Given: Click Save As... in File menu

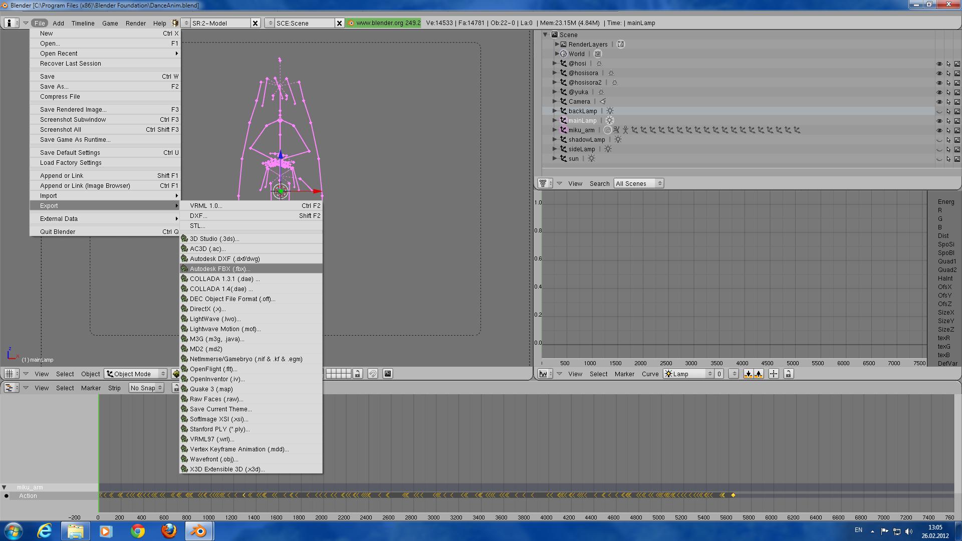Looking at the screenshot, I should (105, 87).
